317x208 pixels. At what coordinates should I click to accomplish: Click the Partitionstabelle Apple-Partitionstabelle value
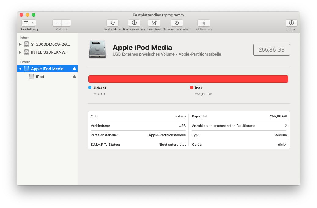167,135
